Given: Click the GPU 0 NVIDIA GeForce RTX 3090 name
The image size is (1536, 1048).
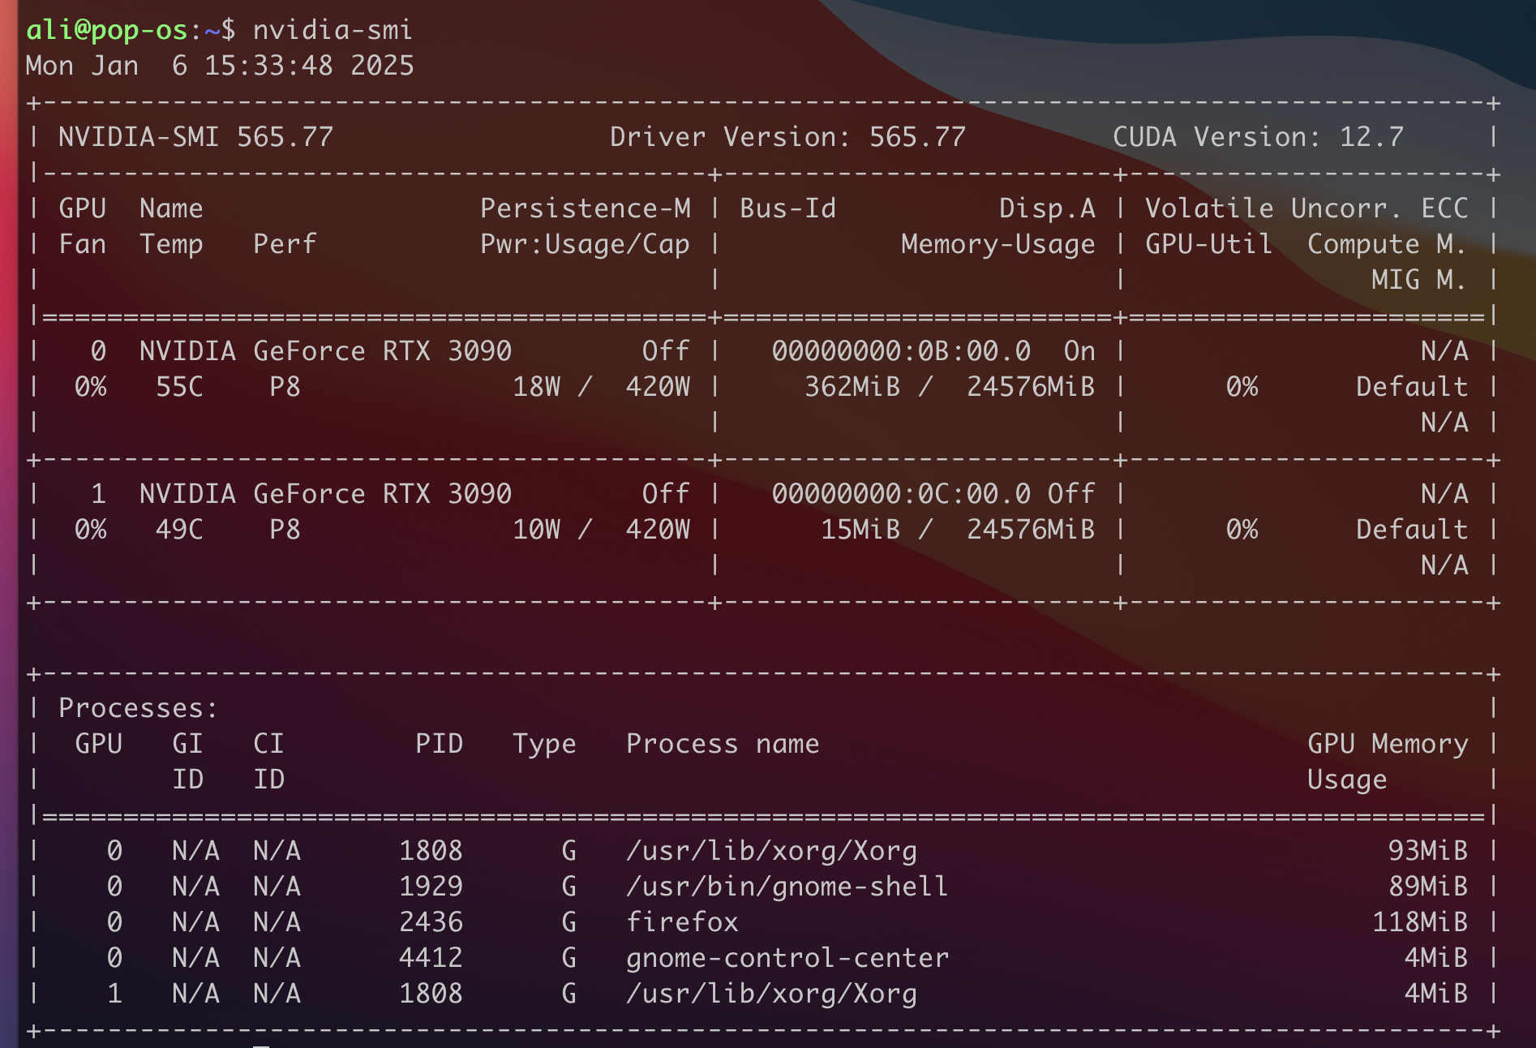Looking at the screenshot, I should coord(324,350).
